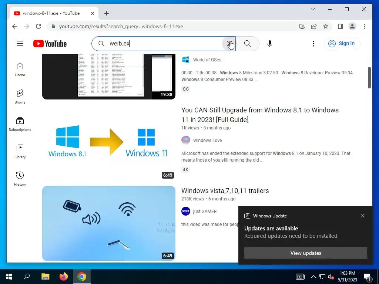Open 'You CAN Still Upgrade' video title
The width and height of the screenshot is (379, 284).
pyautogui.click(x=260, y=115)
